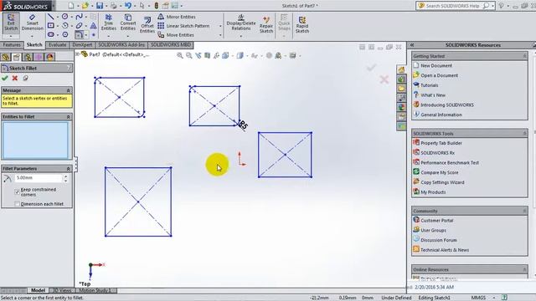
Task: Expand the Part7 tree node
Action: [78, 54]
